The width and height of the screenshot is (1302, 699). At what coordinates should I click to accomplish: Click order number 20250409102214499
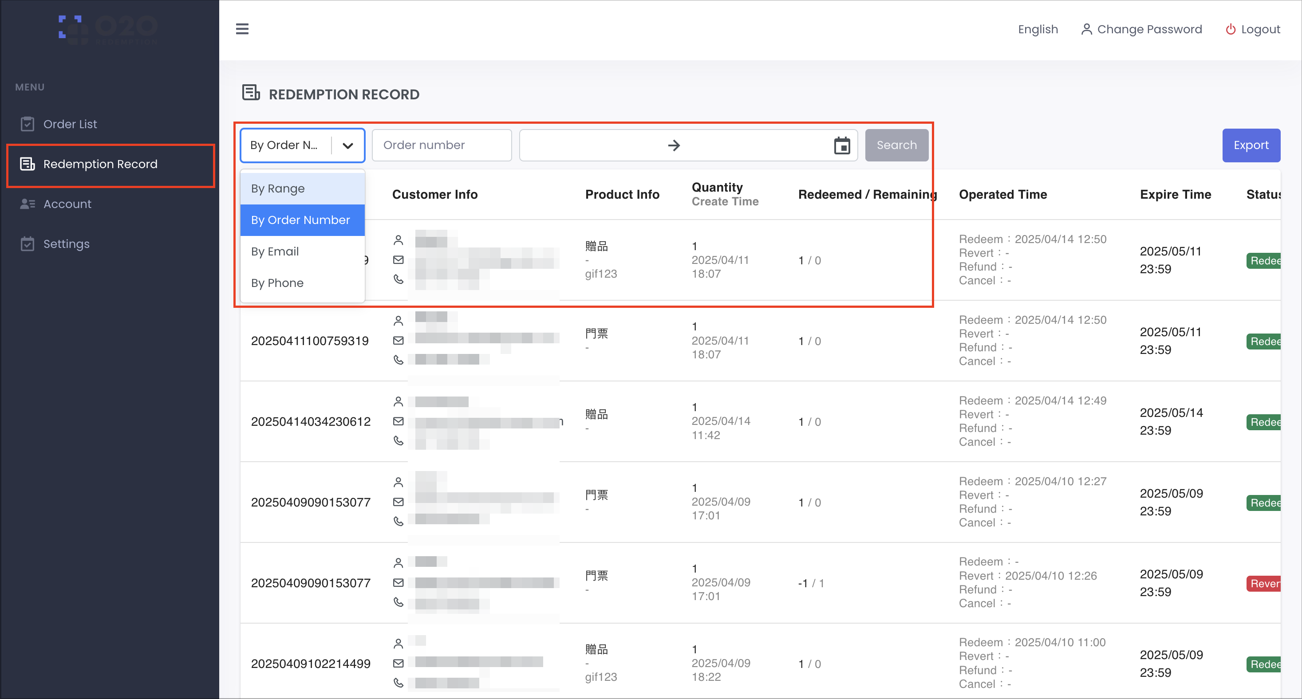(310, 664)
